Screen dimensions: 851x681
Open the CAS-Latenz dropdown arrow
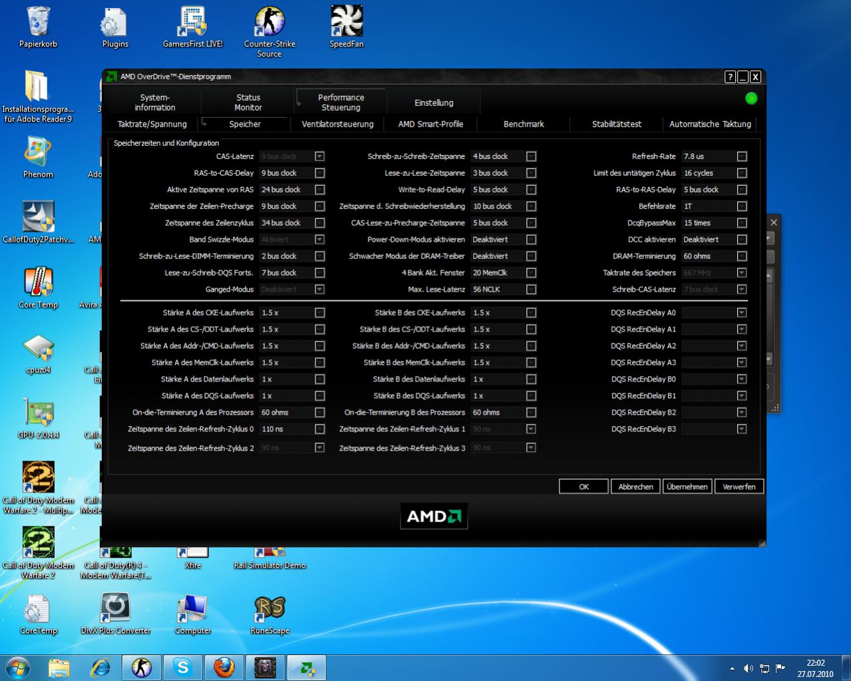tap(319, 156)
